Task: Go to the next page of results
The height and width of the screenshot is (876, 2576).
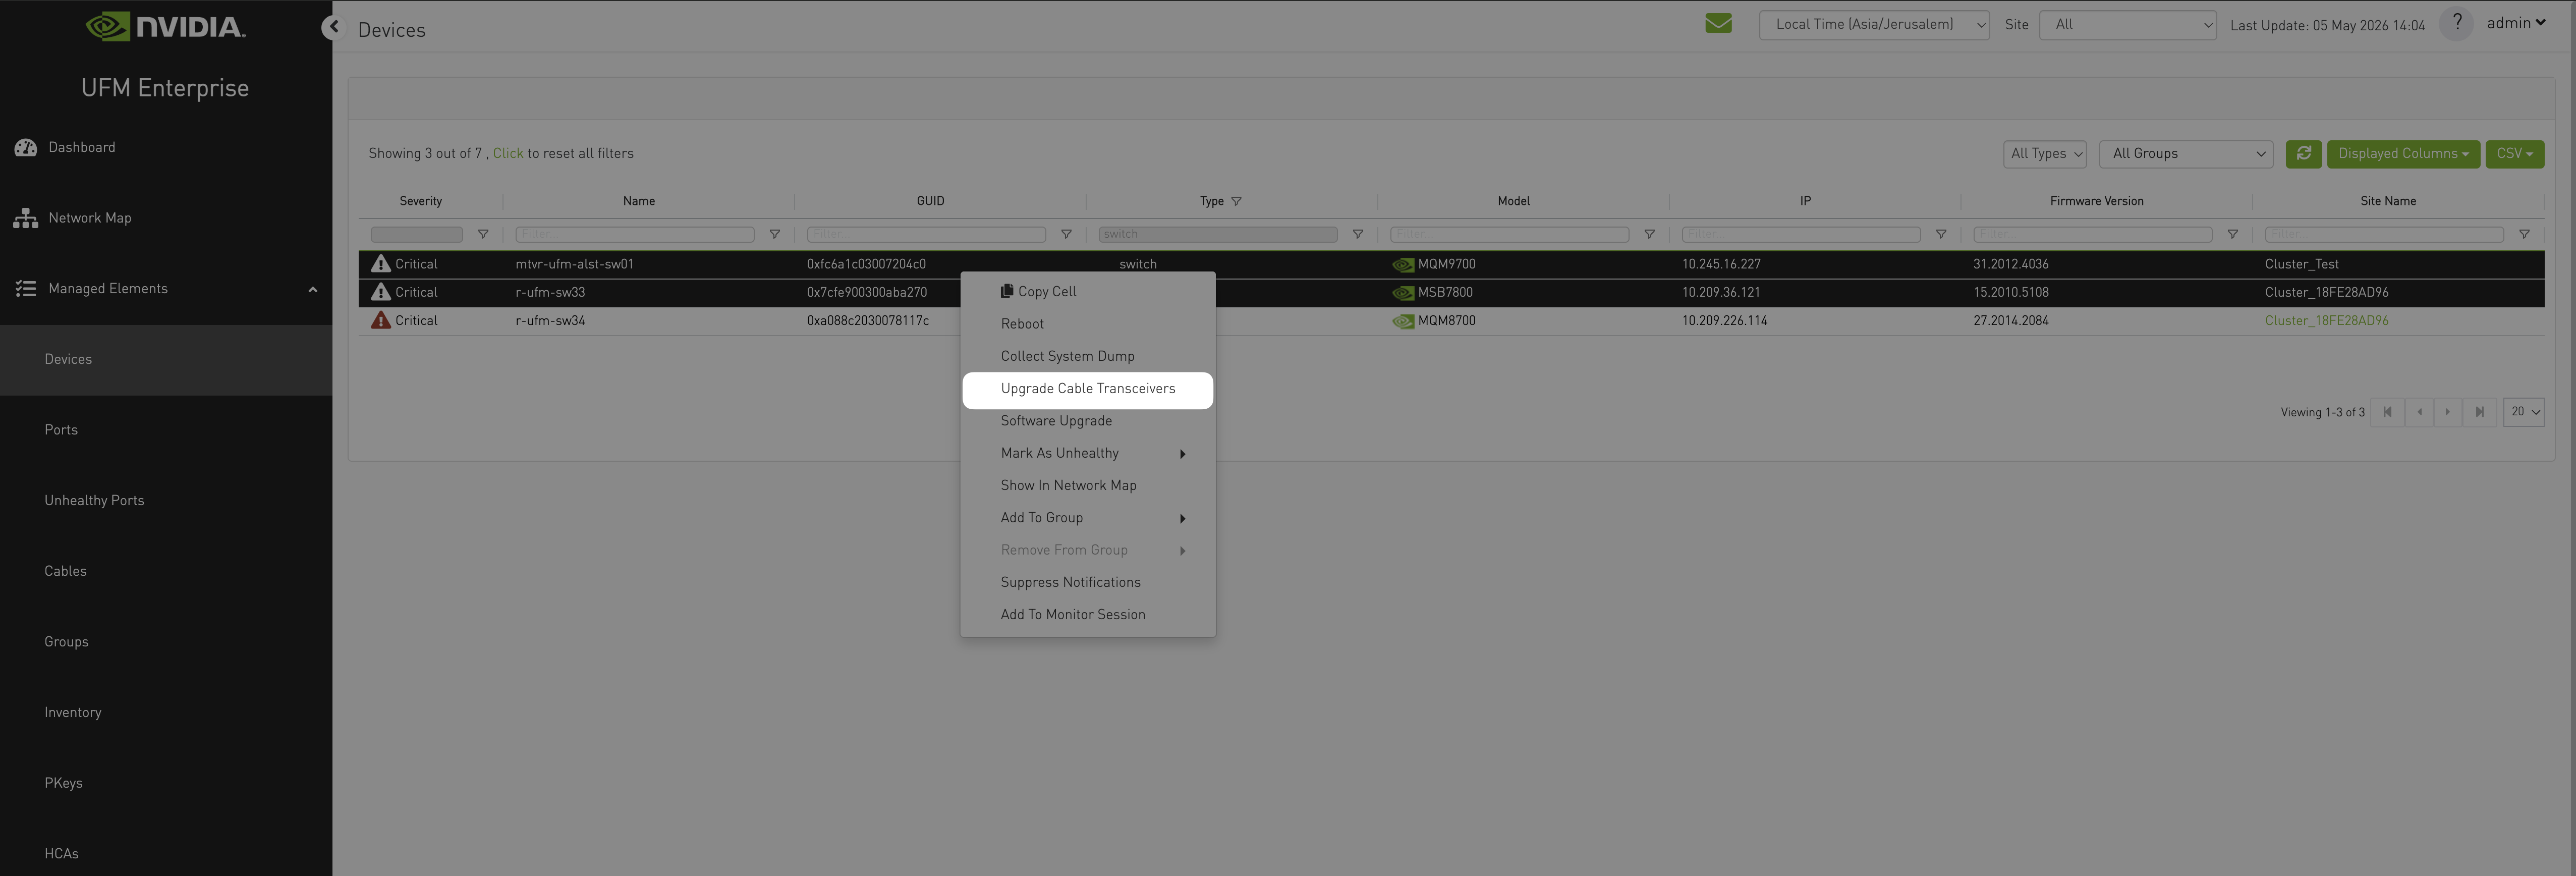Action: pyautogui.click(x=2448, y=412)
